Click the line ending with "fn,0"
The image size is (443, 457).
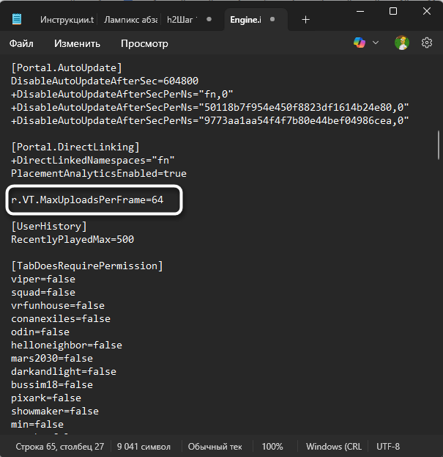point(122,94)
